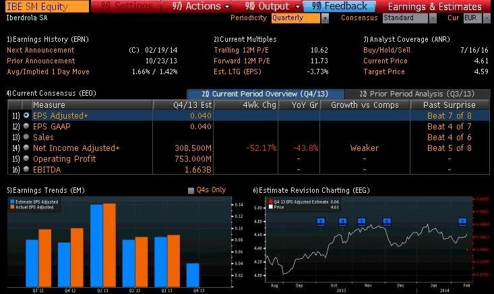Open the Periodicity Quarterly dropdown arrow
Screen dimensions: 494x294
325,18
